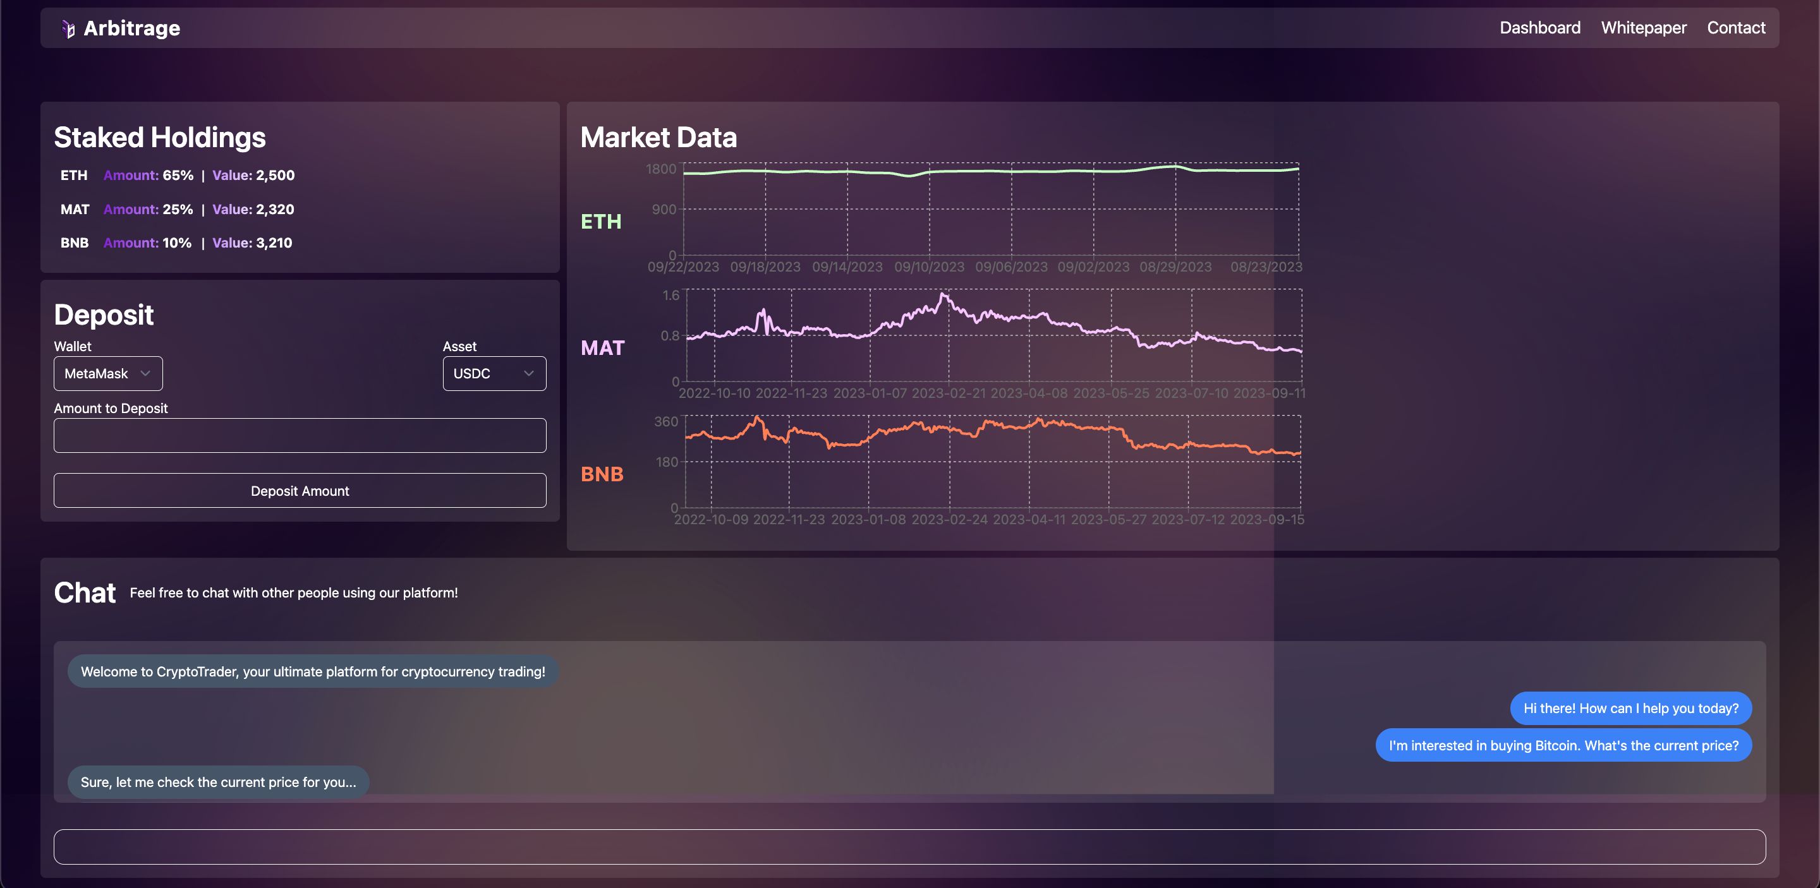The width and height of the screenshot is (1820, 888).
Task: Click the Deposit Amount button
Action: (x=300, y=490)
